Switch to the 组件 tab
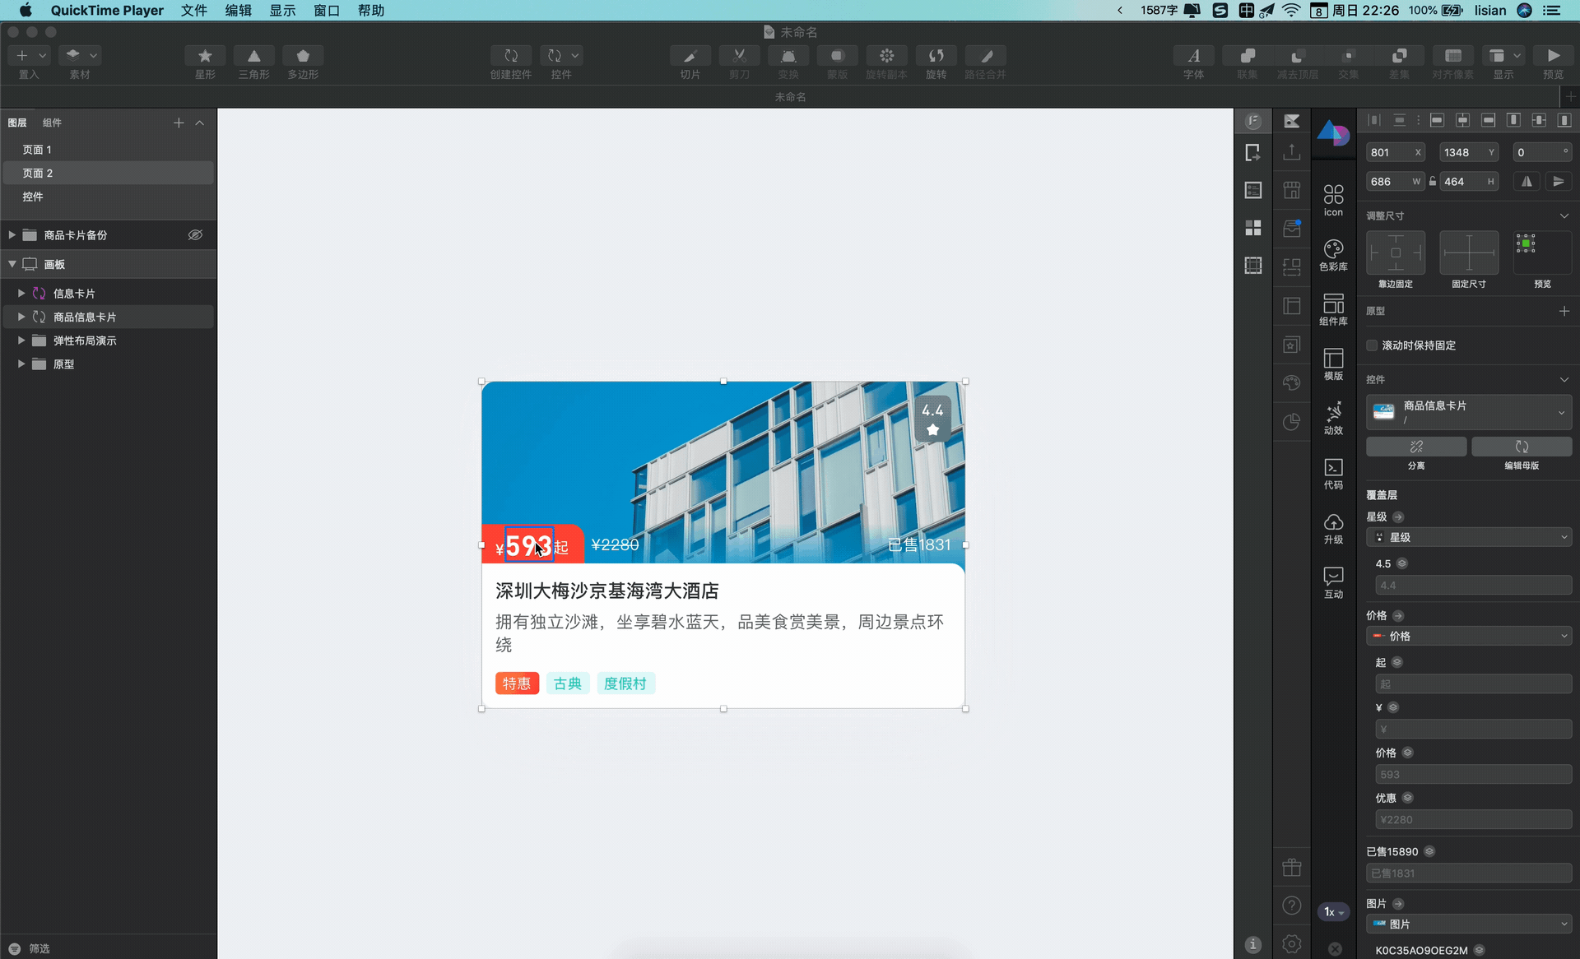The width and height of the screenshot is (1580, 959). coord(52,123)
